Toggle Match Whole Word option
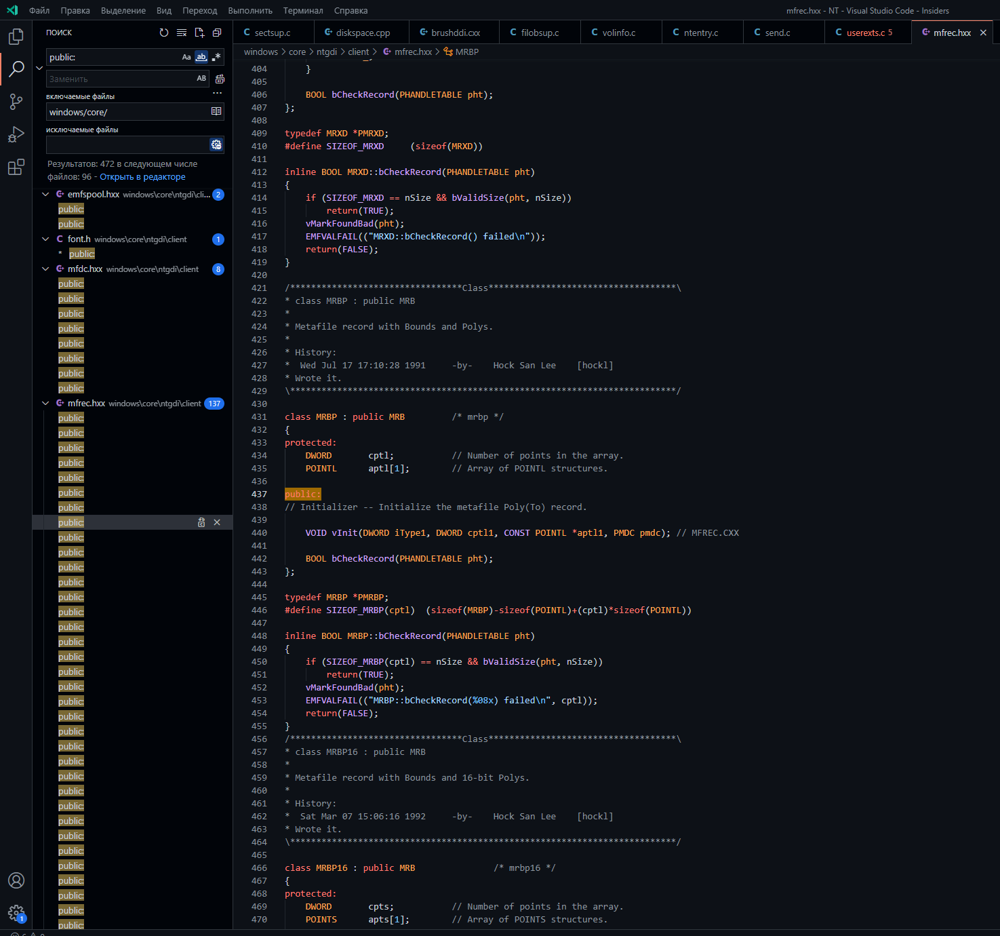This screenshot has height=936, width=1000. 201,58
